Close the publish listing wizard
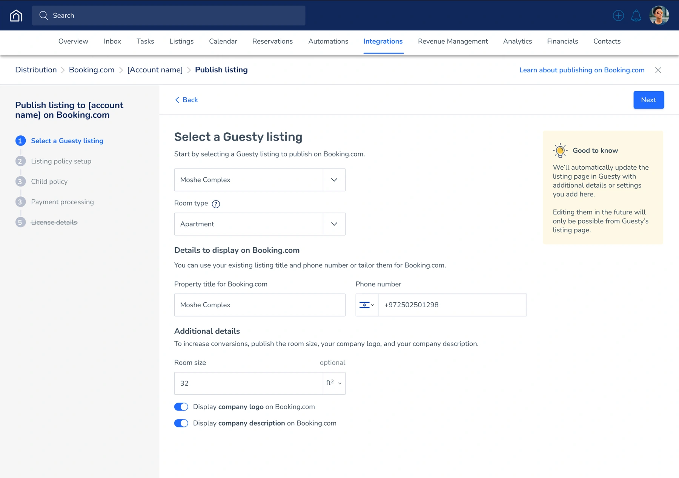The width and height of the screenshot is (679, 478). tap(658, 70)
